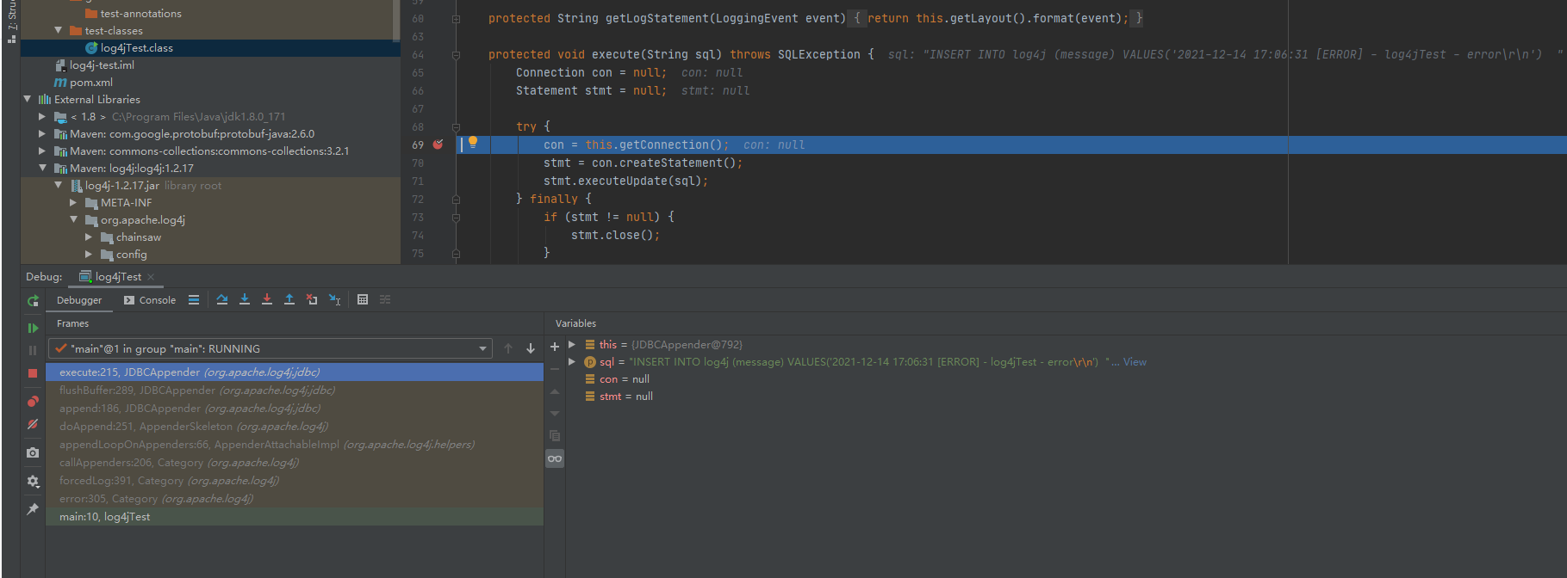Click the remove watch minus icon
The image size is (1567, 578).
pyautogui.click(x=555, y=369)
